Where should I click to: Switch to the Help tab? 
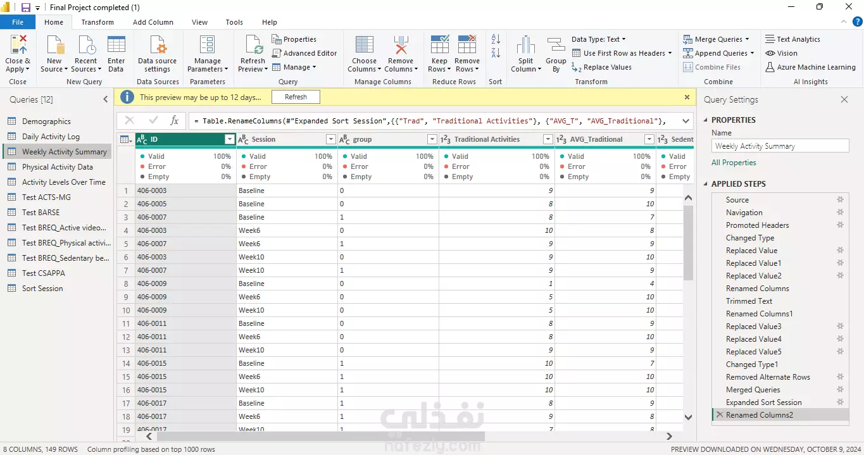(270, 22)
